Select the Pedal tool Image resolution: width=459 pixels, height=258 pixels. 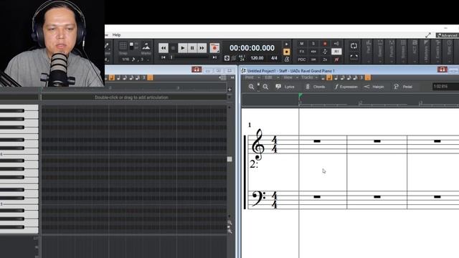tap(403, 87)
